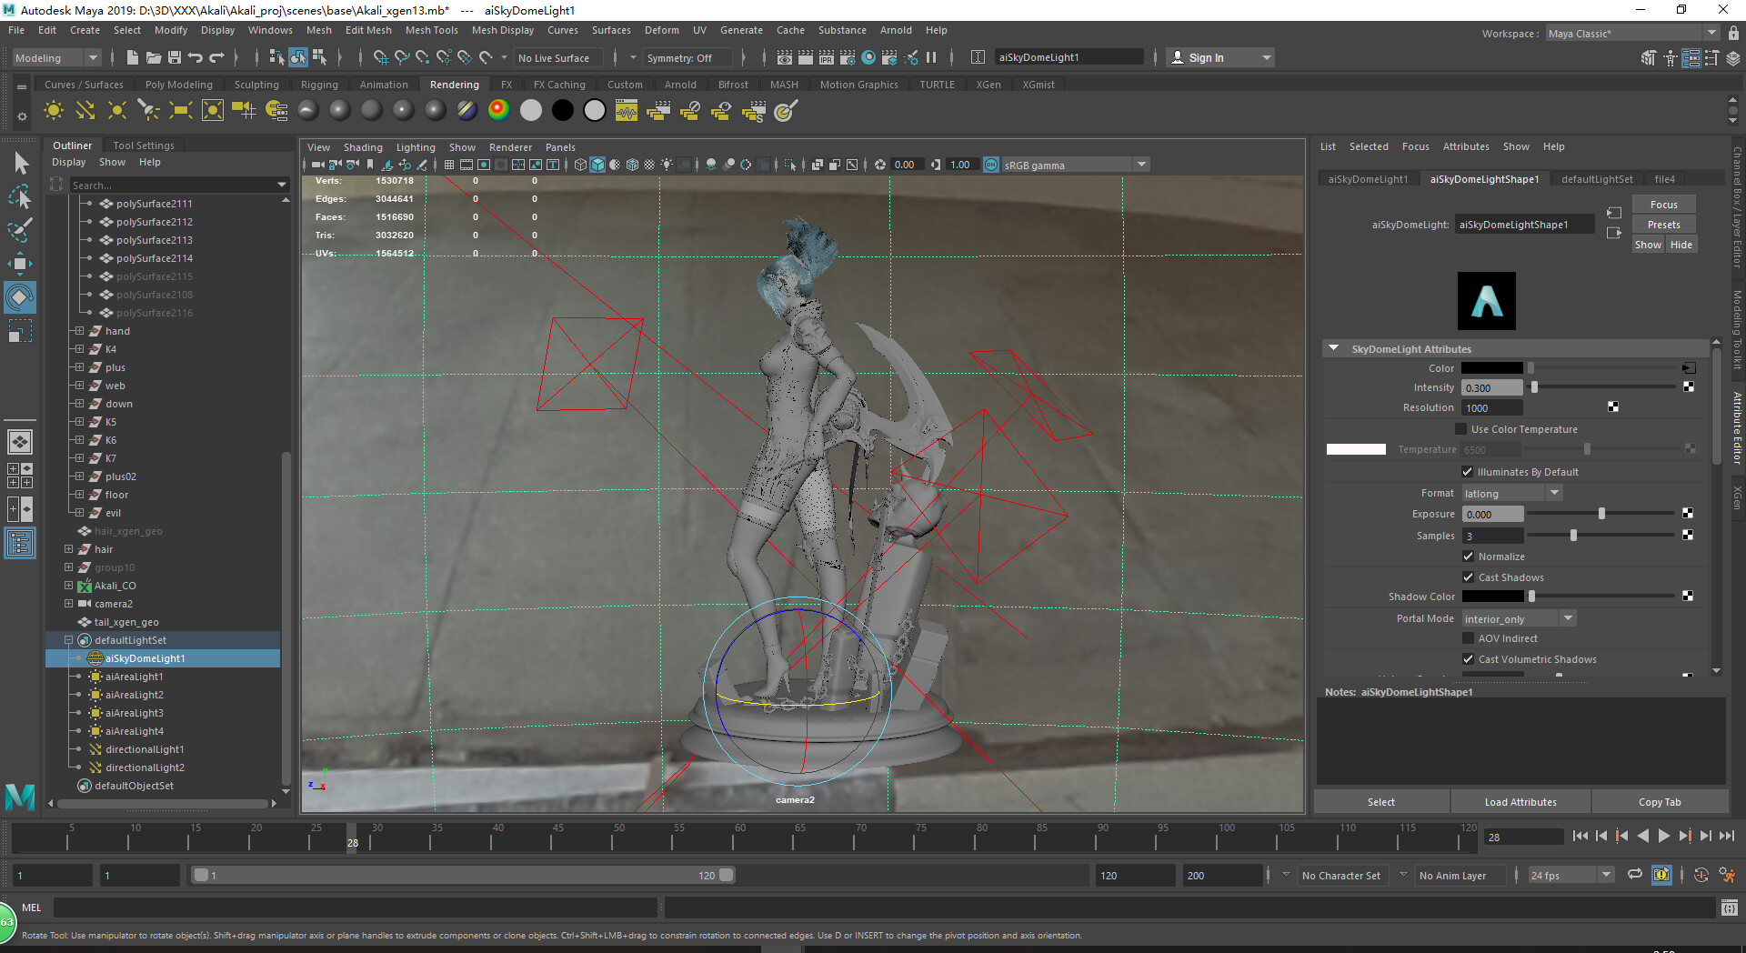1746x953 pixels.
Task: Click the undo arrow icon
Action: click(x=196, y=57)
